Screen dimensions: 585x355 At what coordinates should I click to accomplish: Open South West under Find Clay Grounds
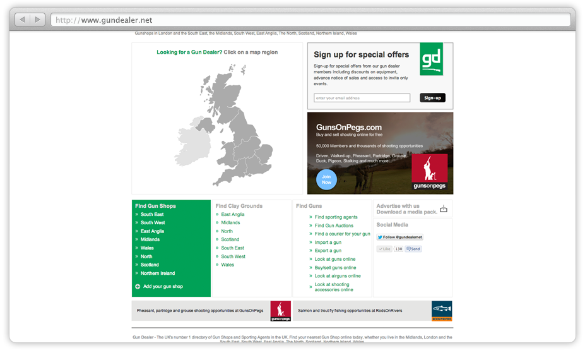click(x=233, y=256)
